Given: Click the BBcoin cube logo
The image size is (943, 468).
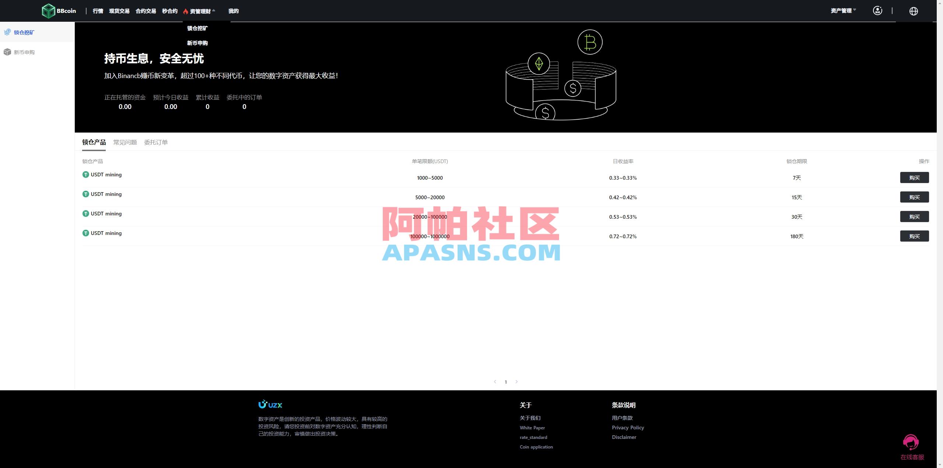Looking at the screenshot, I should 49,11.
